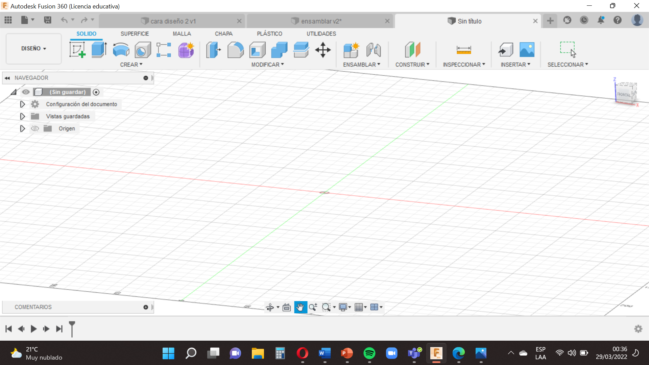Open the INSPECCIONAR dropdown menu
Screen dimensions: 649x365
pyautogui.click(x=464, y=65)
